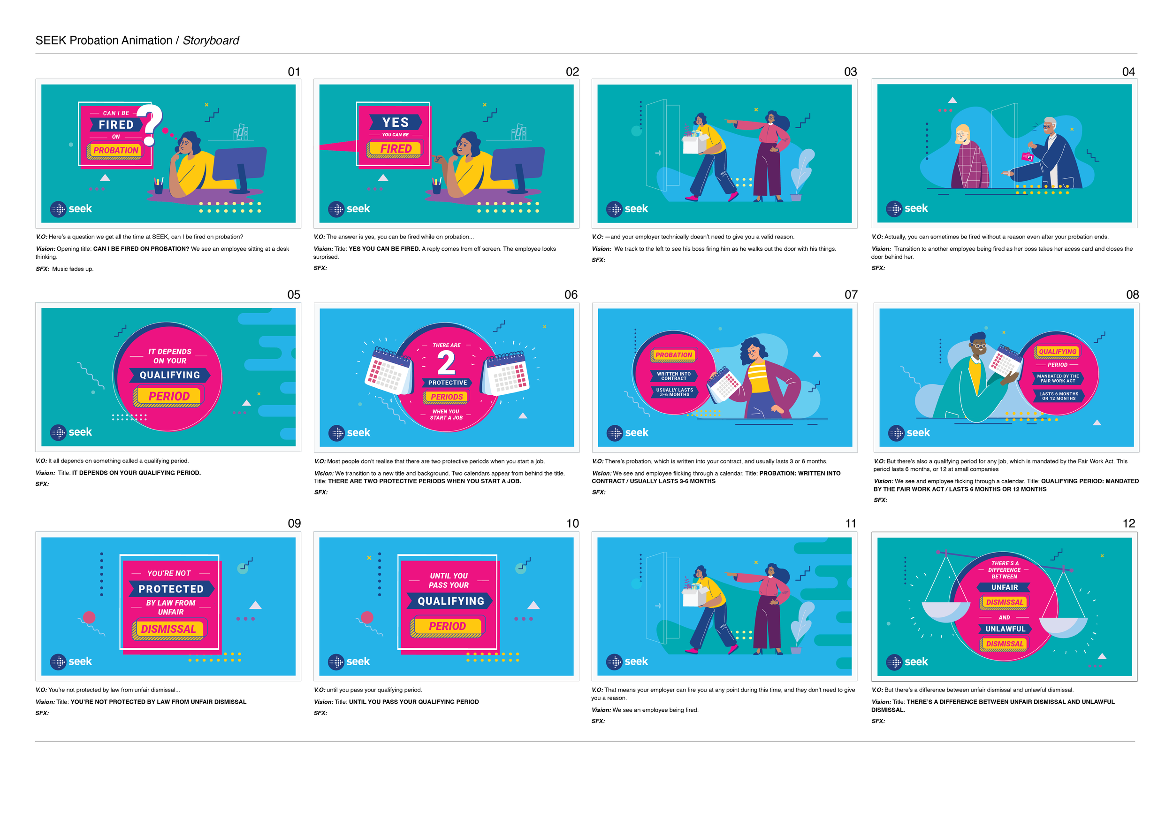Select frame 04 access card scene thumbnail

coord(1005,154)
